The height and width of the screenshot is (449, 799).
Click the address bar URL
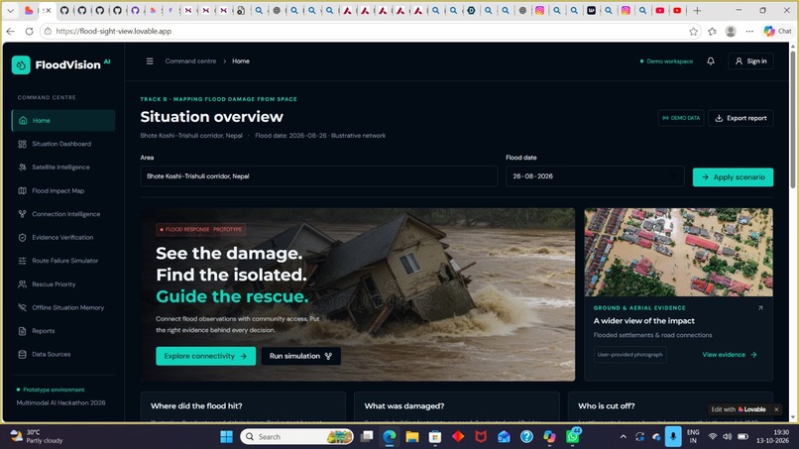(x=114, y=31)
